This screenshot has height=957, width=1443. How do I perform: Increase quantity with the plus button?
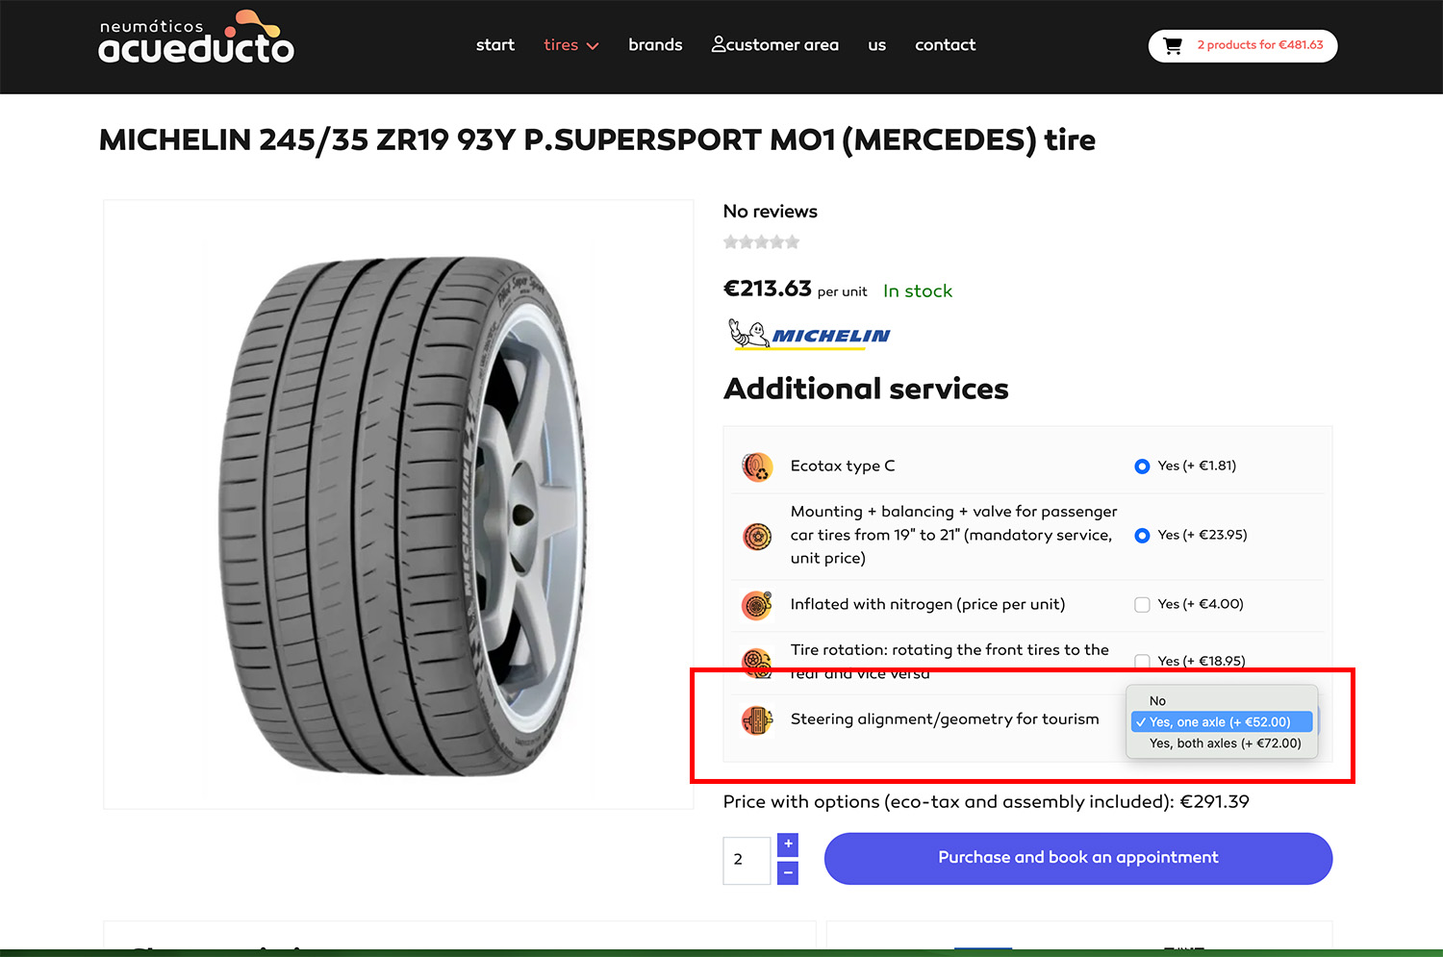788,844
